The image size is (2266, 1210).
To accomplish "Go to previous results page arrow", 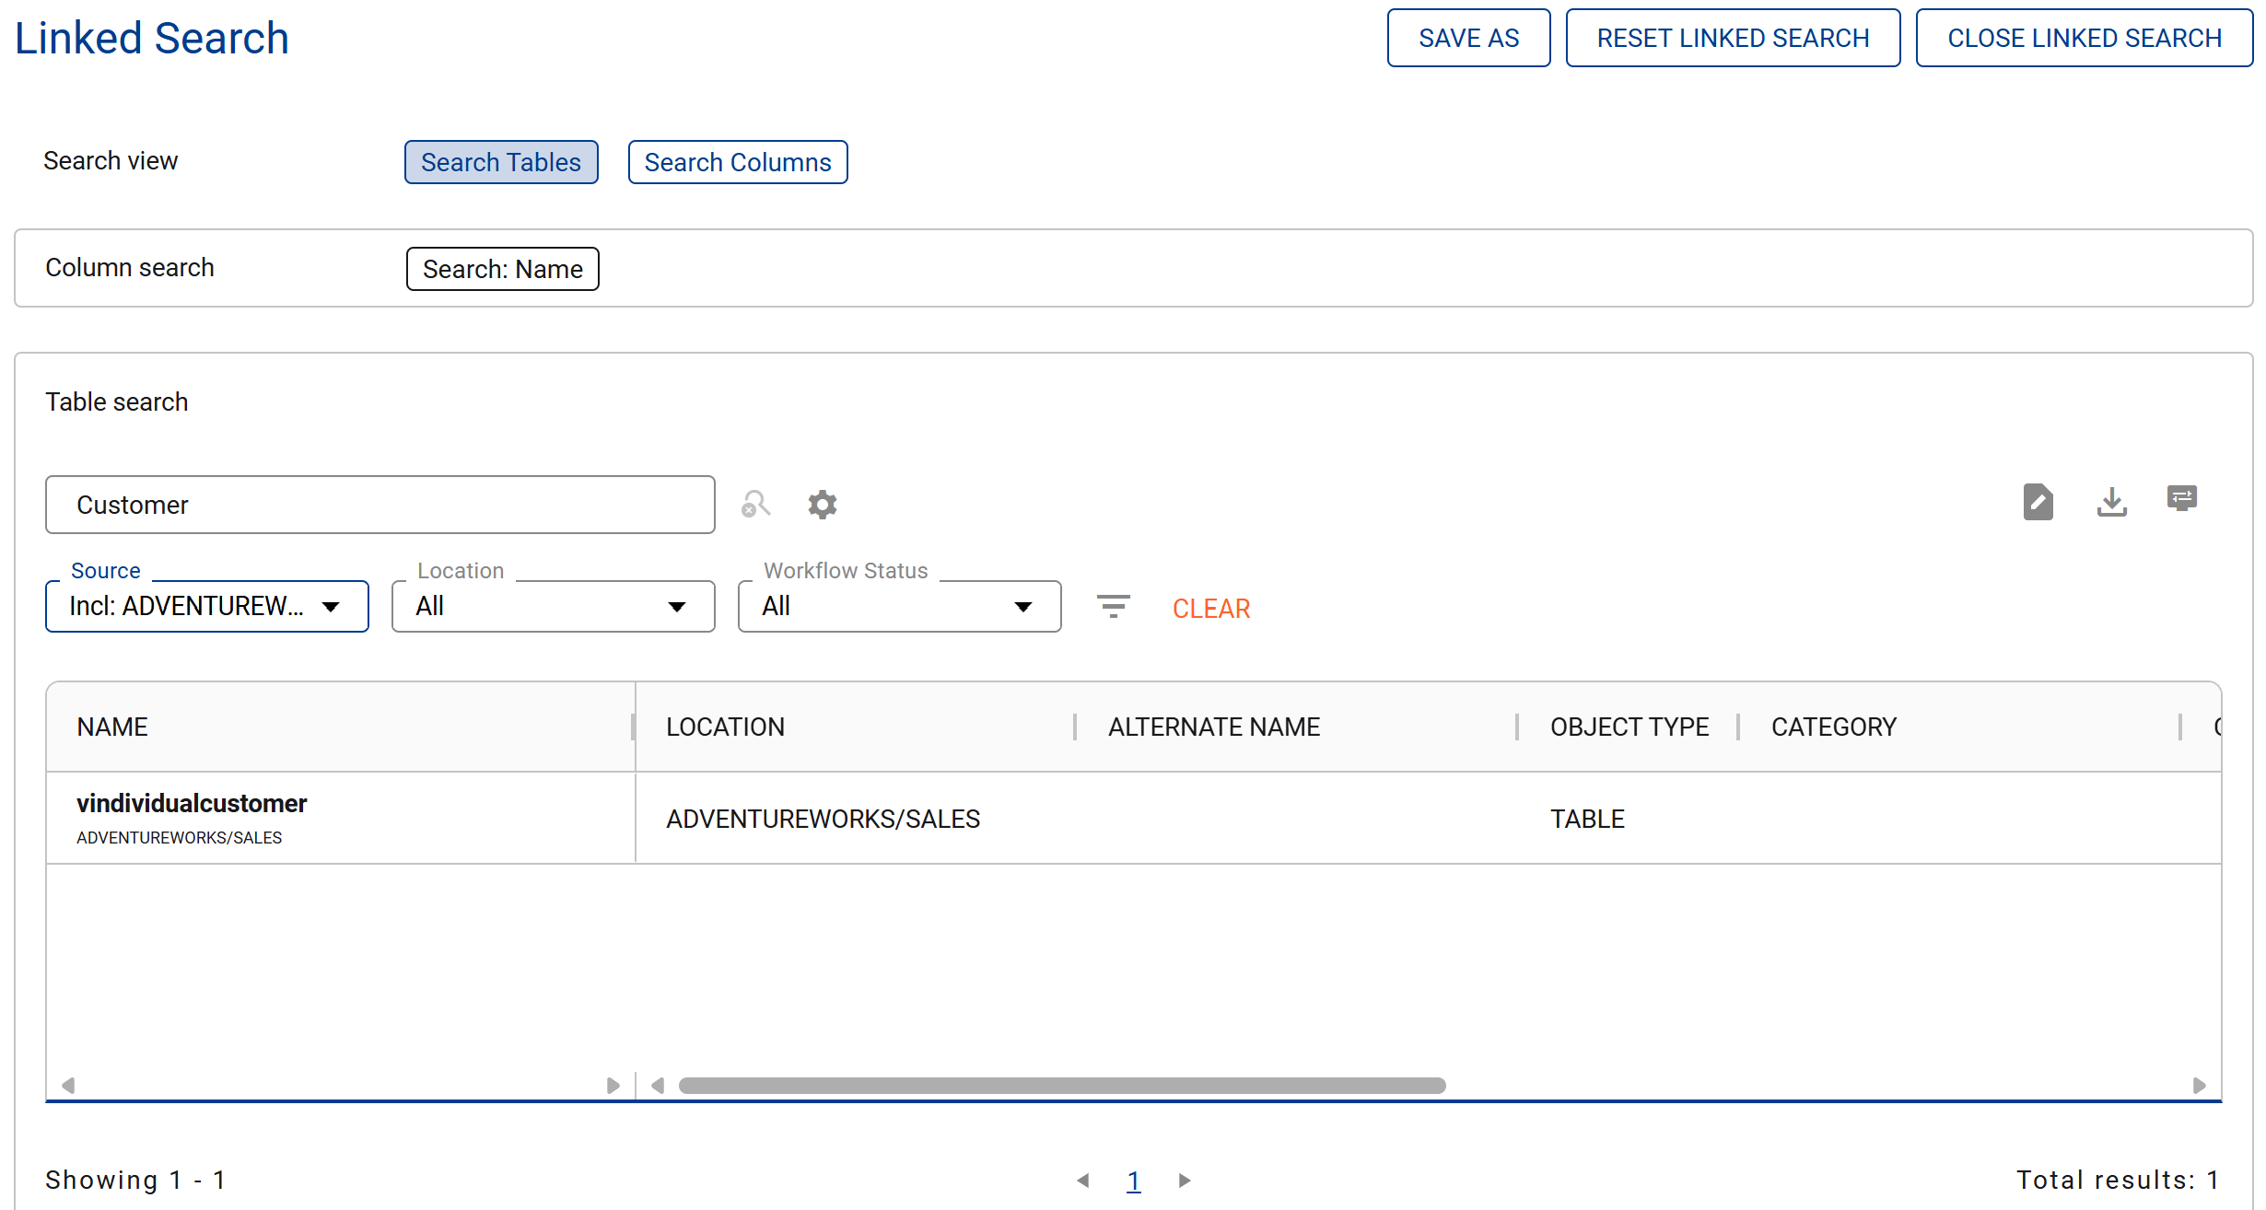I will (1083, 1181).
